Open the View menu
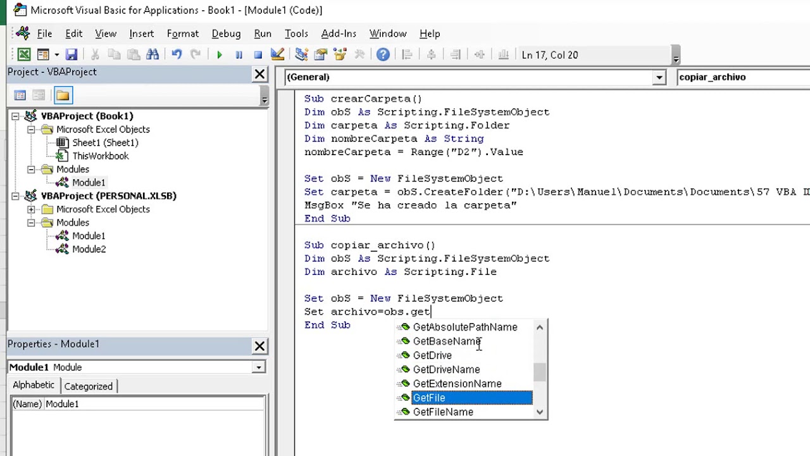The image size is (810, 456). (x=106, y=34)
